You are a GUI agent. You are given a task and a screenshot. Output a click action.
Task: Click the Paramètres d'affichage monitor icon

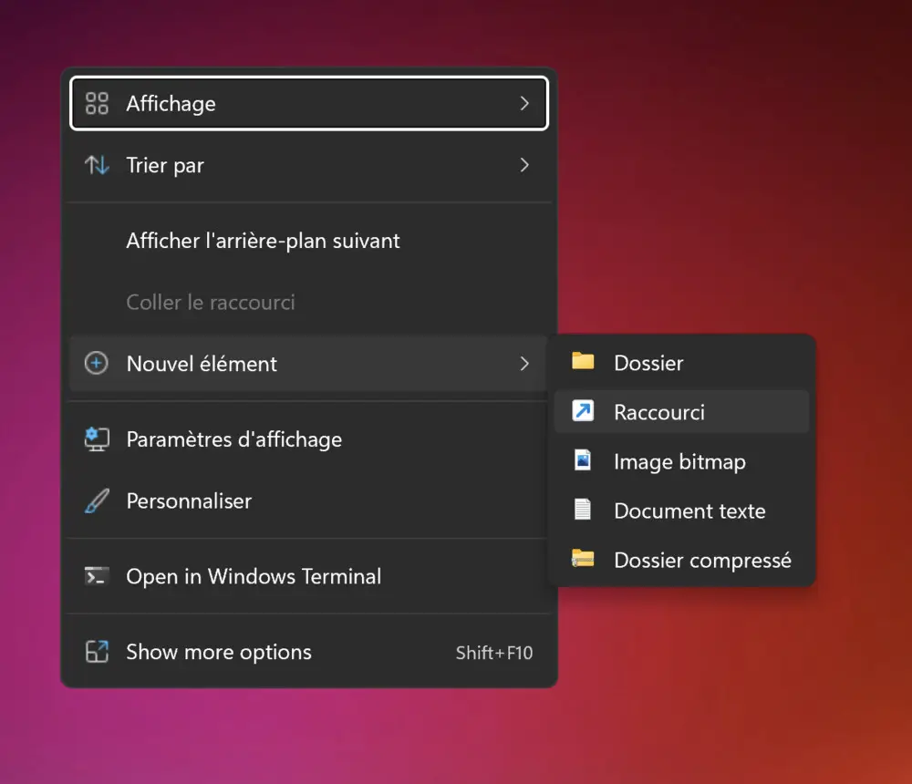coord(97,439)
